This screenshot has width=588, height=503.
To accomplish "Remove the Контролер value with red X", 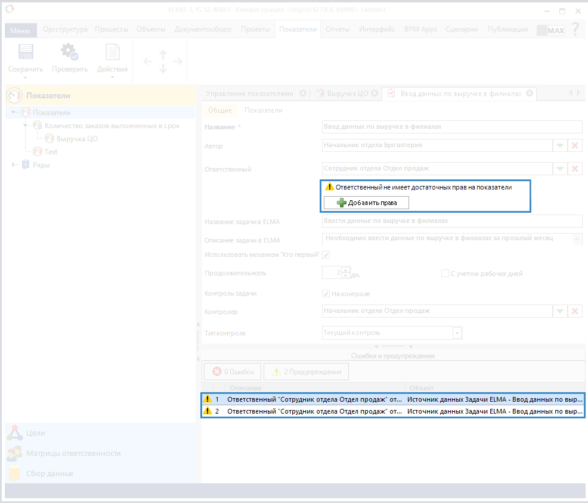I will 575,312.
